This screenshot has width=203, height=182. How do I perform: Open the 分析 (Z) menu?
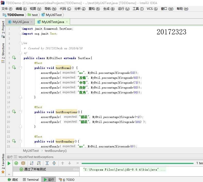80,9
